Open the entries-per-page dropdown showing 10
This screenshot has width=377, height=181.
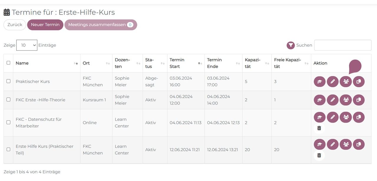[27, 45]
